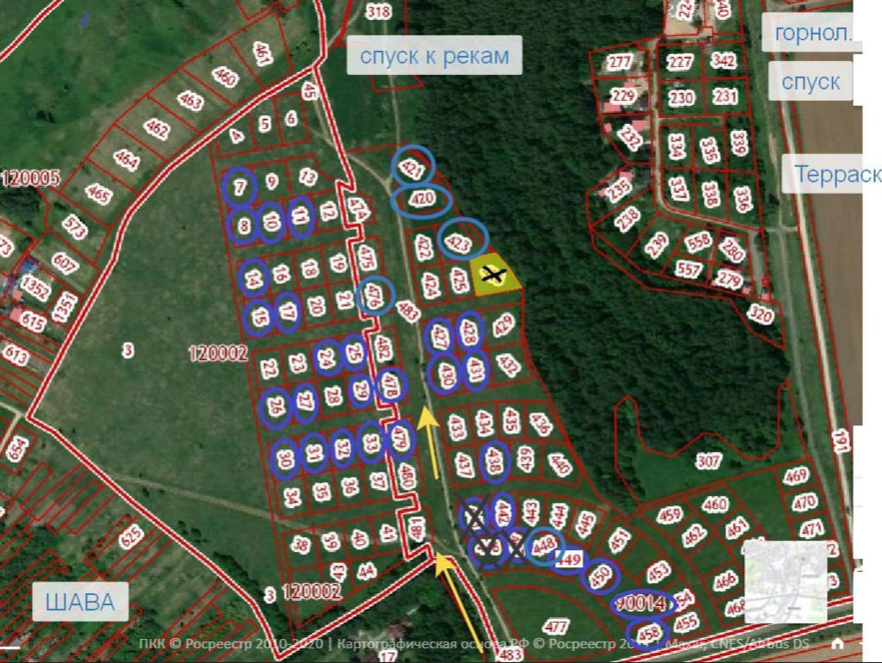
Task: Click the 'горнол.' label at top right
Action: point(813,34)
